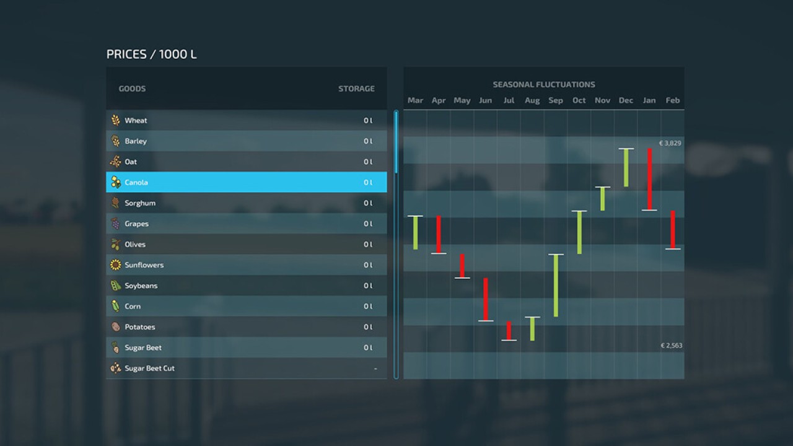Click the Sunflowers icon
Image resolution: width=793 pixels, height=446 pixels.
(115, 265)
